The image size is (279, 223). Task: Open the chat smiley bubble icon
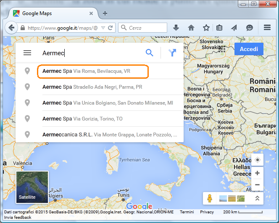(250, 28)
